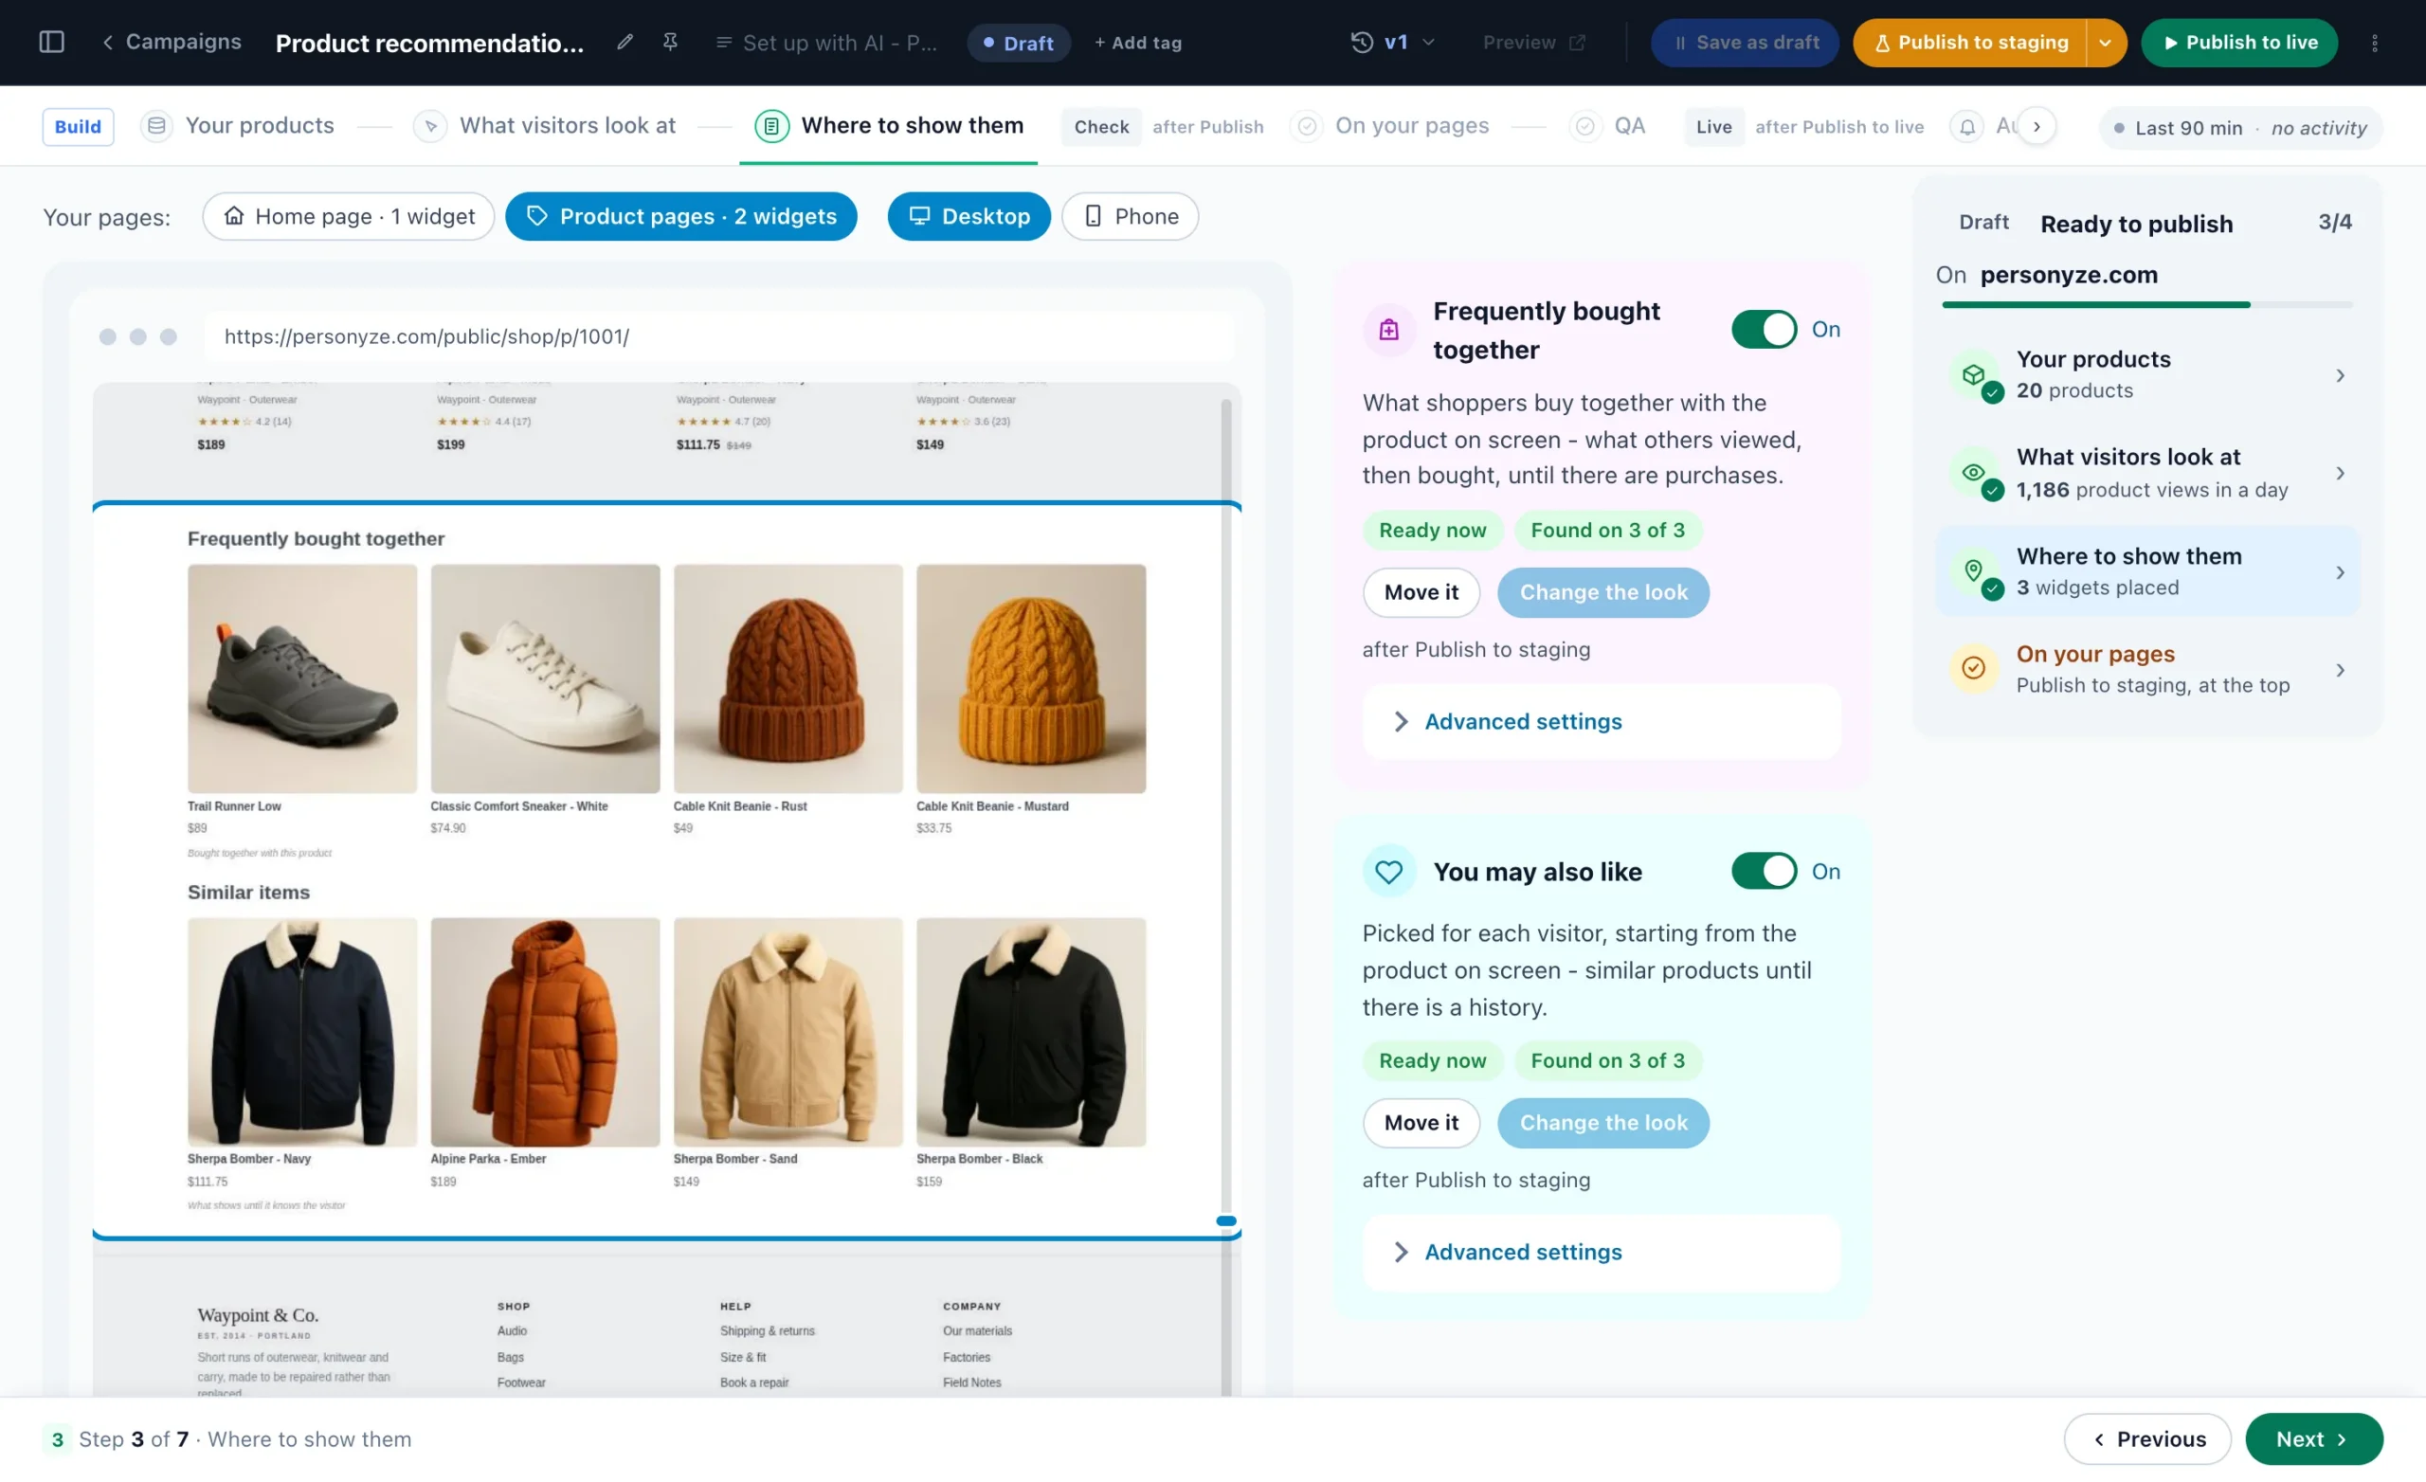Open the more options kebab menu

2374,43
